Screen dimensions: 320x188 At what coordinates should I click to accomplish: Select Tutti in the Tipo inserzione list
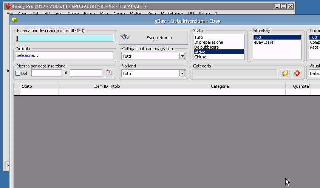pyautogui.click(x=314, y=37)
